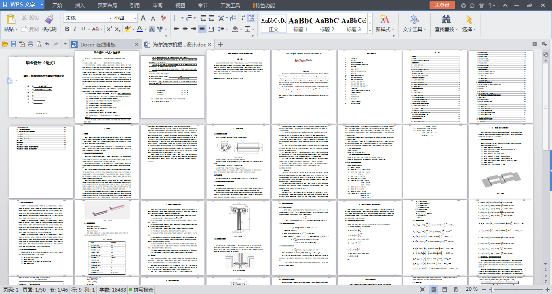Screen dimensions: 552x294
Task: Toggle italic formatting
Action: [75, 29]
